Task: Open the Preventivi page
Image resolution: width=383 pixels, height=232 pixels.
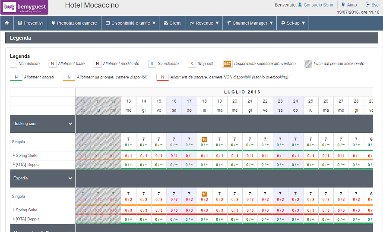Action: [x=30, y=23]
